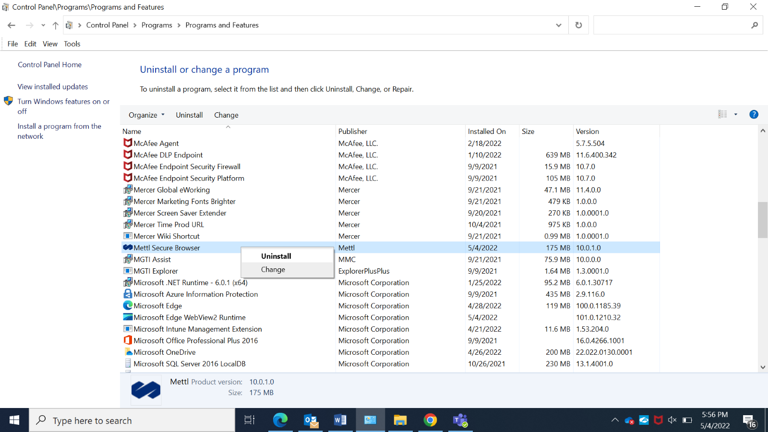Click the large Mettl logo in details pane

click(146, 390)
